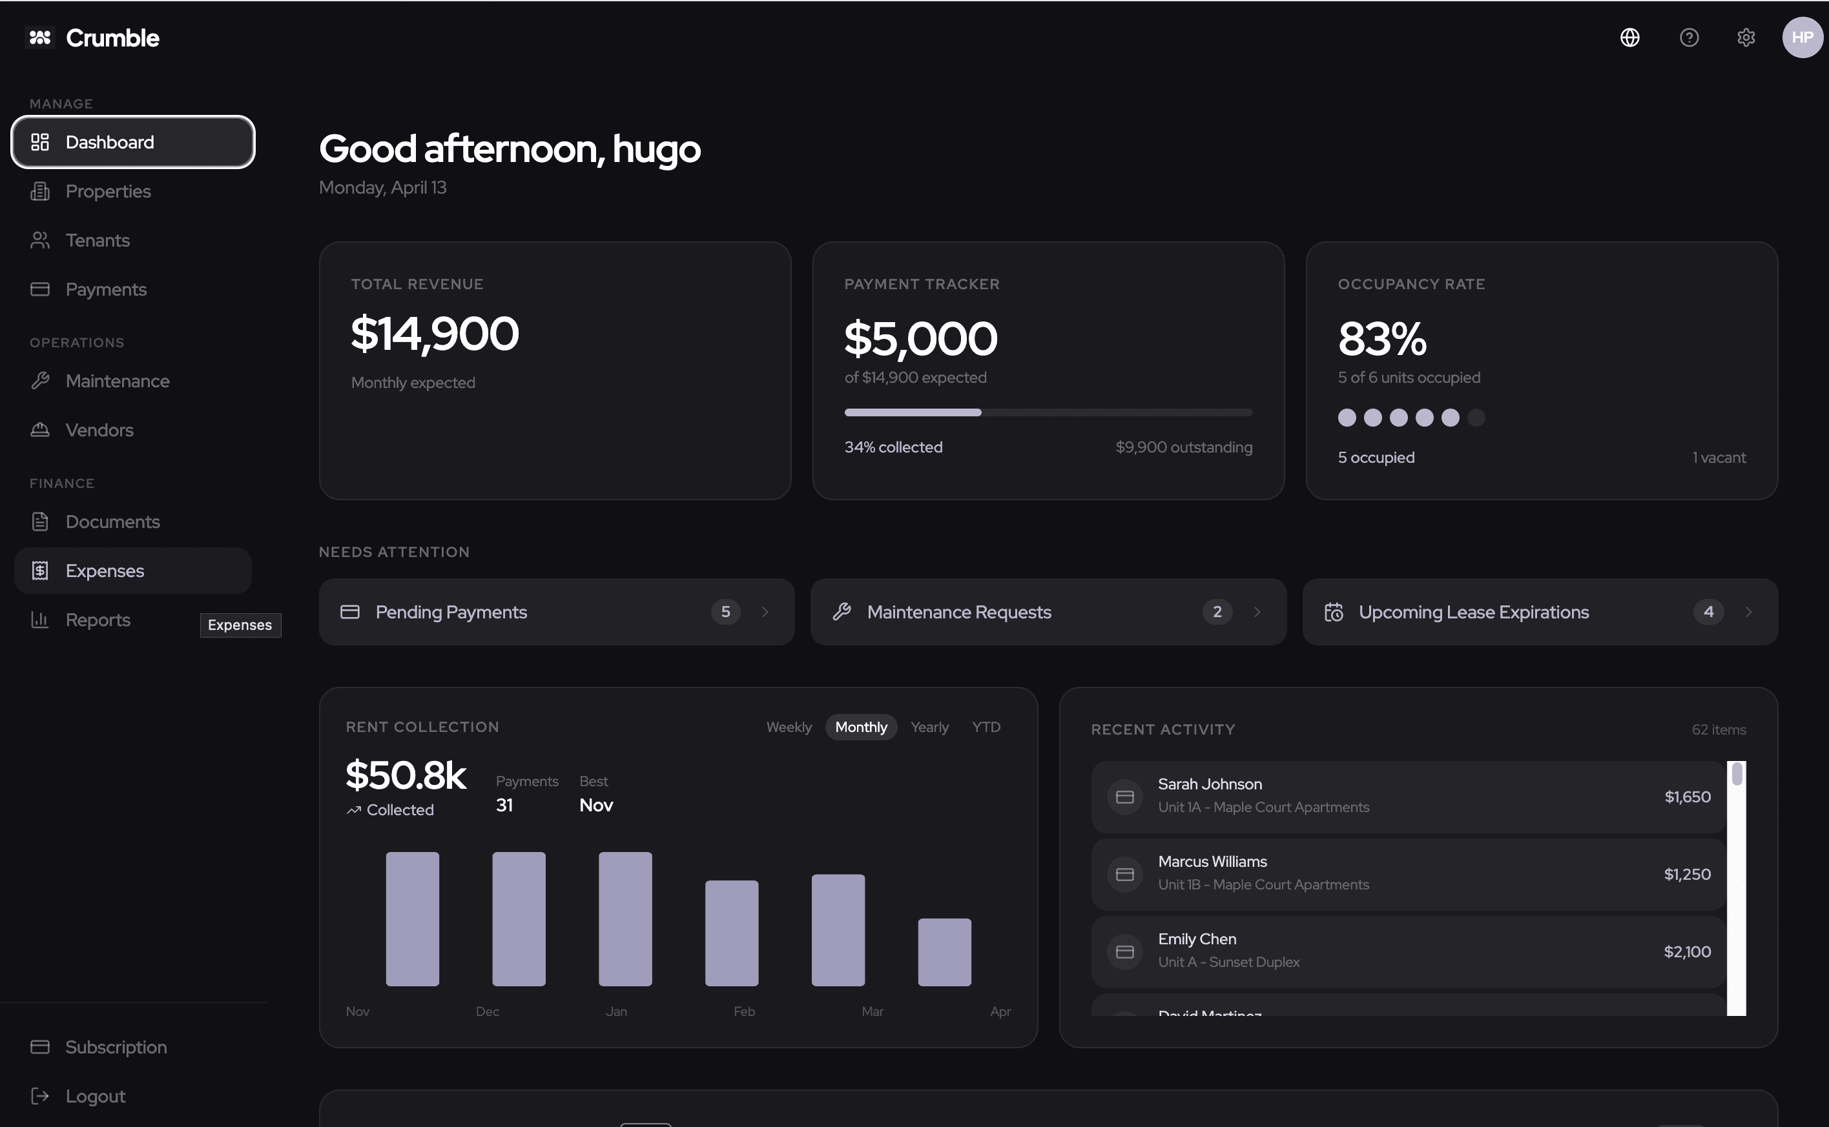Screen dimensions: 1829x1127
Task: Click the Crumble logo icon
Action: pos(40,37)
